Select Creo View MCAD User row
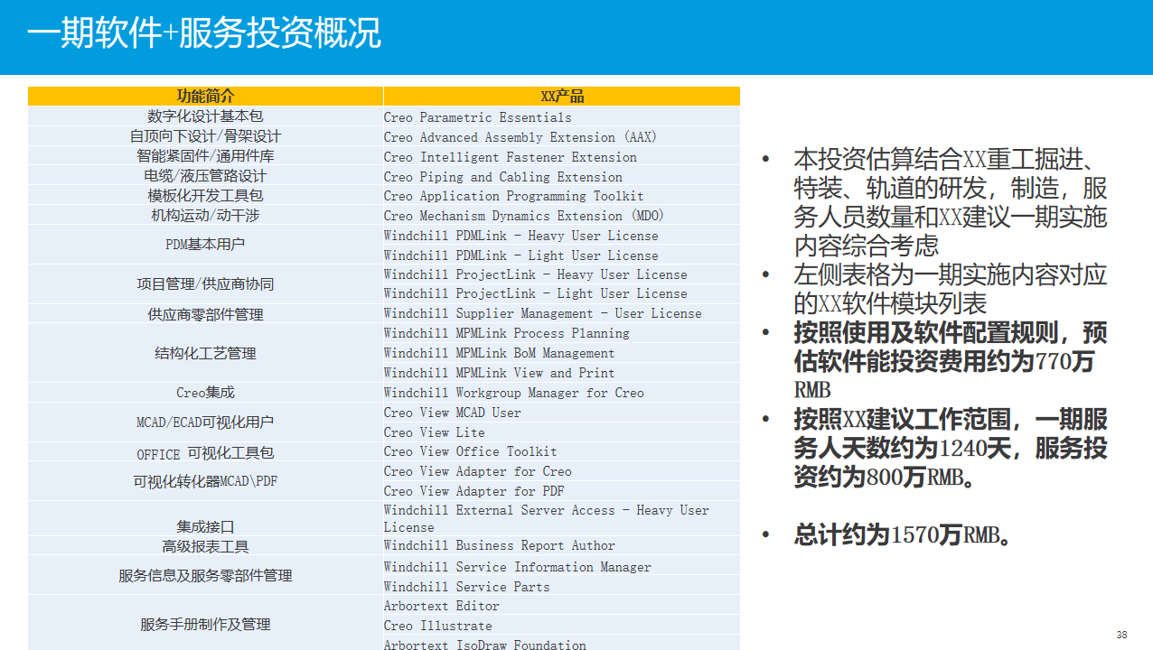The width and height of the screenshot is (1153, 650). tap(561, 413)
